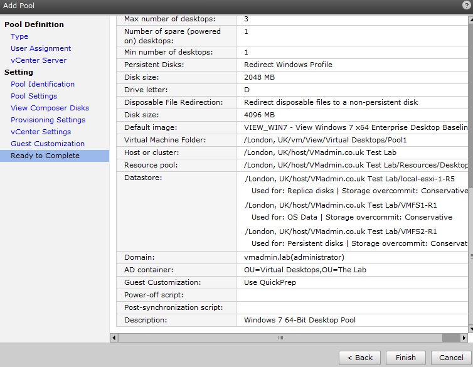Click 'Used for: Replica disks' line
Image resolution: width=473 pixels, height=367 pixels.
tap(359, 191)
